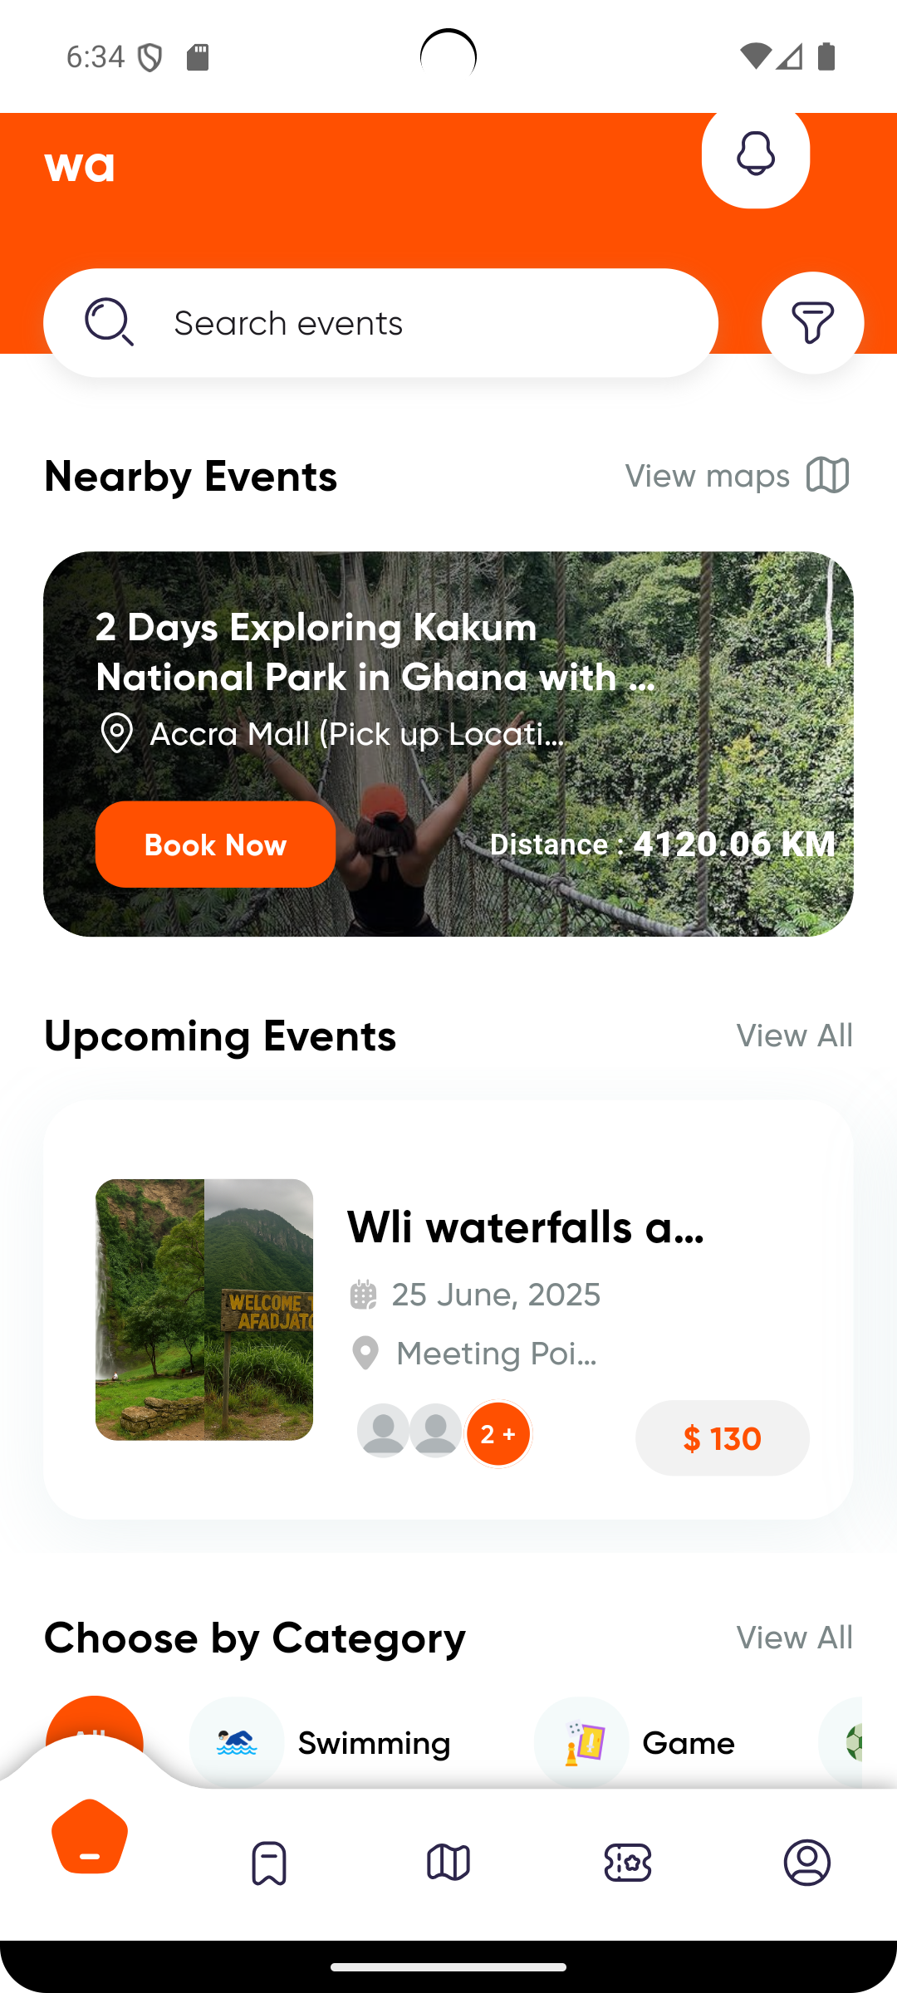Go to the profile tab
The width and height of the screenshot is (897, 1993).
tap(807, 1863)
